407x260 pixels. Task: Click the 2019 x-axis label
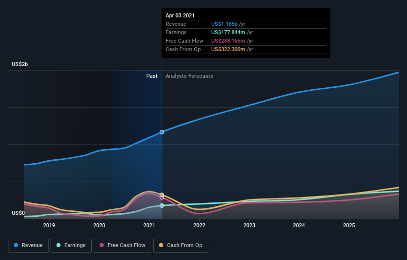click(x=49, y=225)
